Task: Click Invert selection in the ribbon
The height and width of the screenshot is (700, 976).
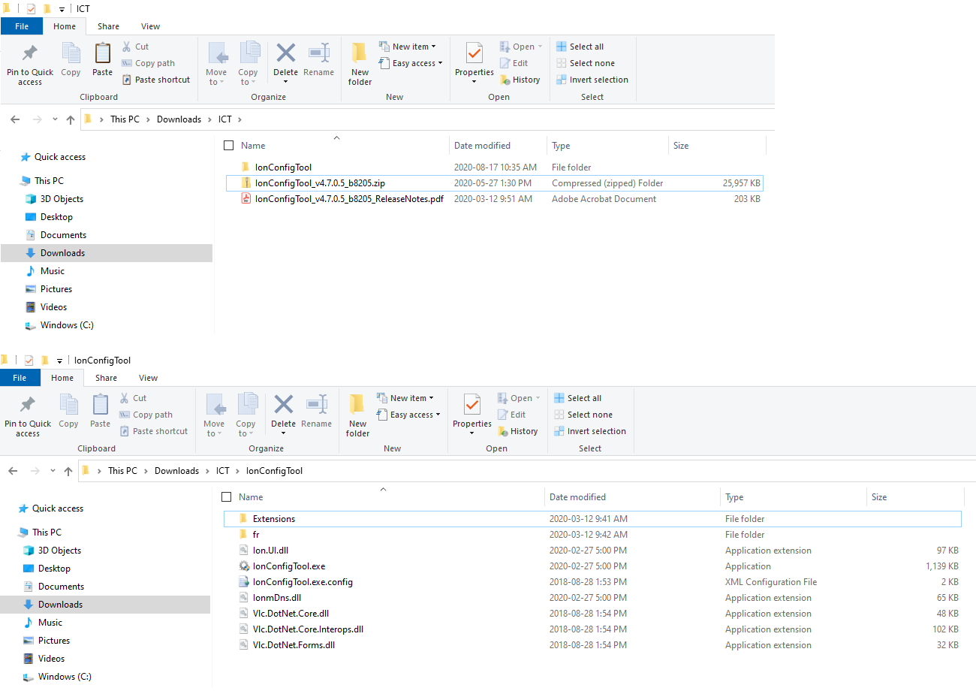Action: click(x=592, y=80)
